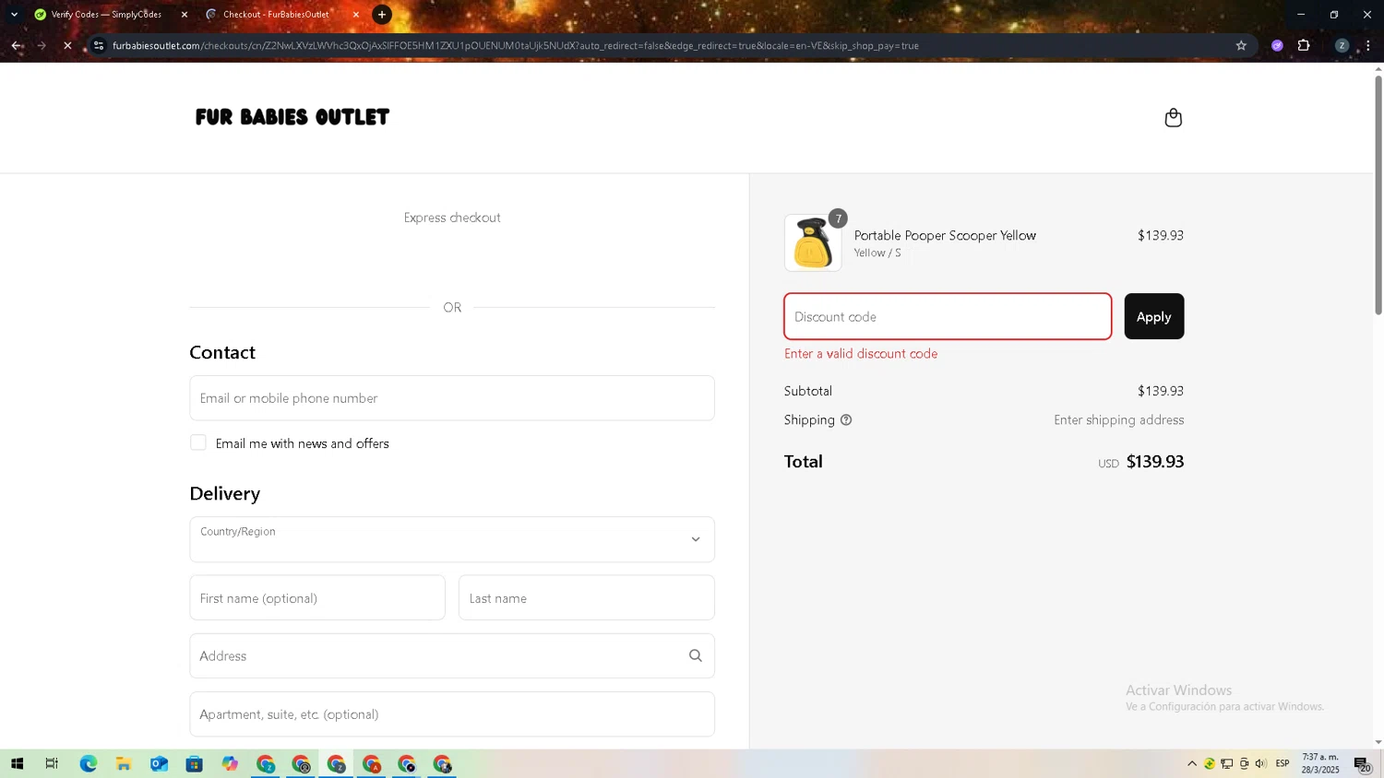1384x778 pixels.
Task: Switch to the Verify Codes SimplyCodes tab
Action: pyautogui.click(x=106, y=15)
